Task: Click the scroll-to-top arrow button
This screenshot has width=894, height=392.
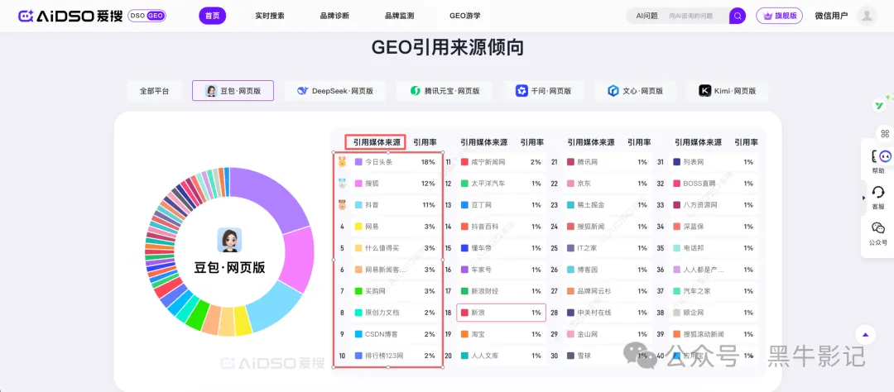Action: (866, 335)
